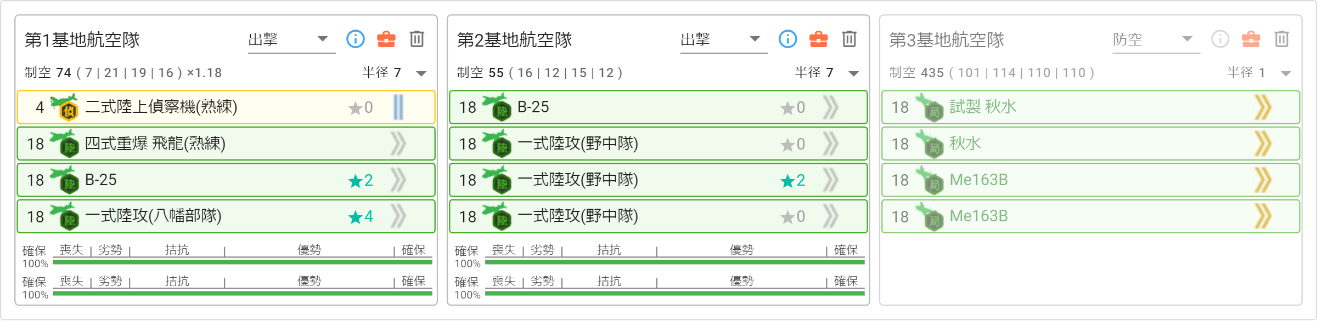Click 二式陸上偵察機(熟練) plane icon

pos(64,107)
